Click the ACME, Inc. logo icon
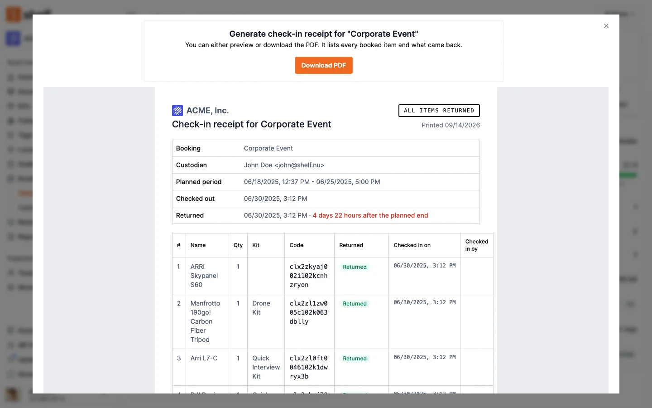 pyautogui.click(x=177, y=111)
